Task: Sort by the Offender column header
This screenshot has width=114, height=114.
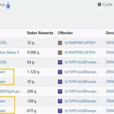Action: (x=65, y=33)
